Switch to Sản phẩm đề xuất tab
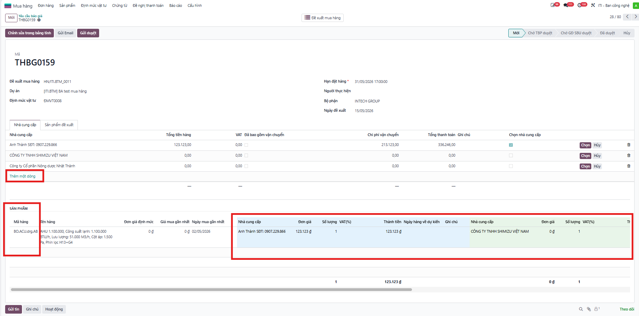Image resolution: width=639 pixels, height=316 pixels. [x=59, y=125]
